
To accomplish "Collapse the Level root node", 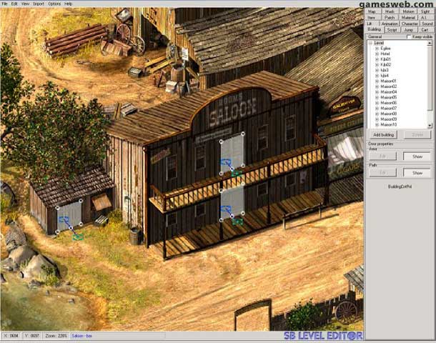I will pos(371,43).
